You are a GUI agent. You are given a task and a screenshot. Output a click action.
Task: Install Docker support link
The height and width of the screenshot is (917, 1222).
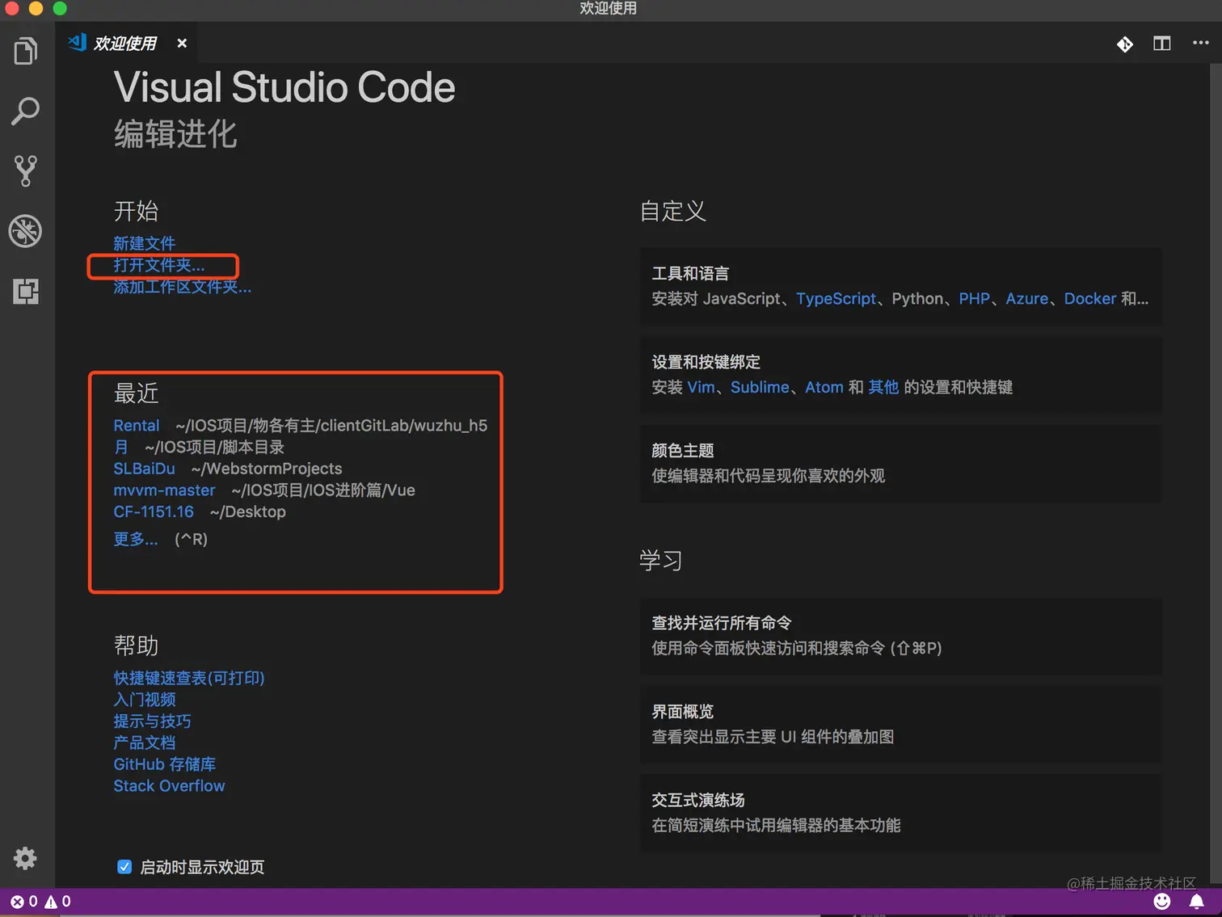click(1089, 299)
